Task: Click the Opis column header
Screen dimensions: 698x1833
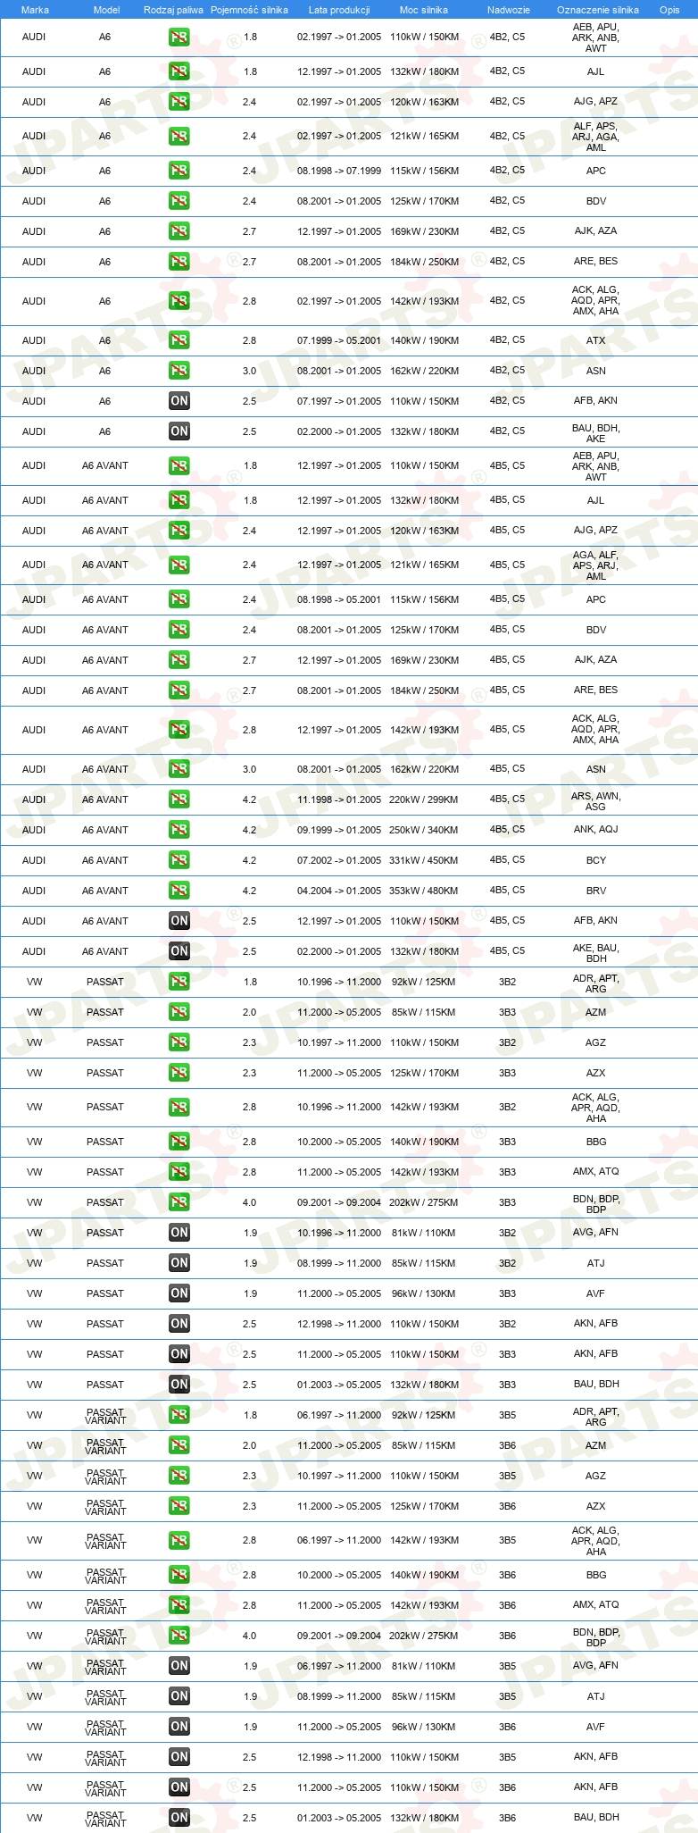Action: point(669,10)
